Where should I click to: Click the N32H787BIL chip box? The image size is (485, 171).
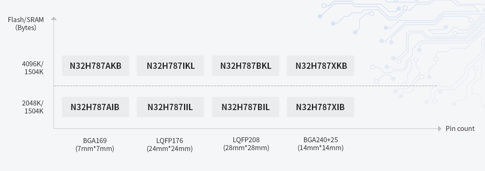point(245,107)
